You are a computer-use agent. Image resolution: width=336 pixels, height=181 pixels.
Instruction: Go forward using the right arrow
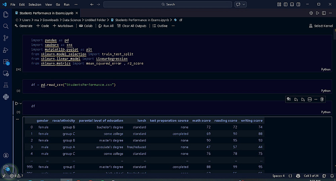point(98,4)
